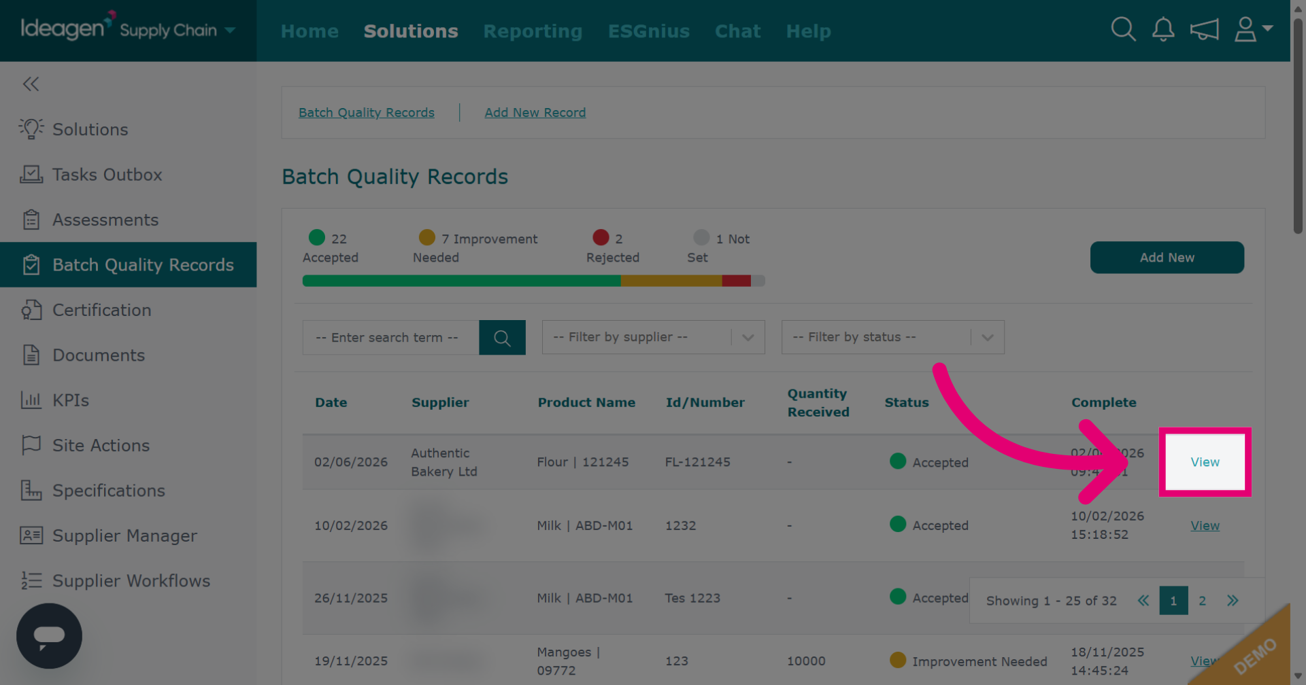This screenshot has height=685, width=1306.
Task: Select page 1 in pagination
Action: pyautogui.click(x=1173, y=601)
